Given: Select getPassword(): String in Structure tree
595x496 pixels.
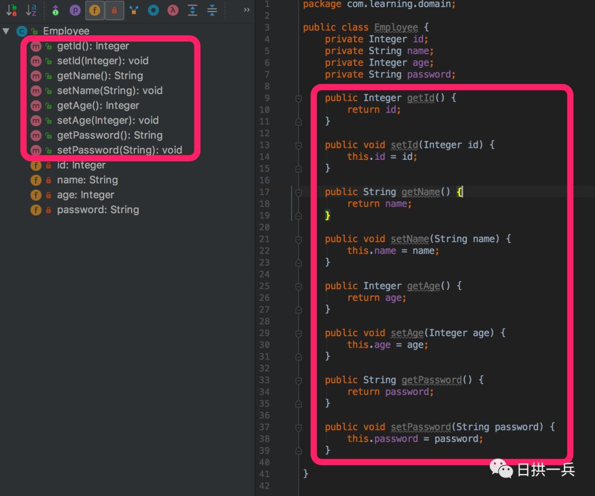Looking at the screenshot, I should [110, 135].
